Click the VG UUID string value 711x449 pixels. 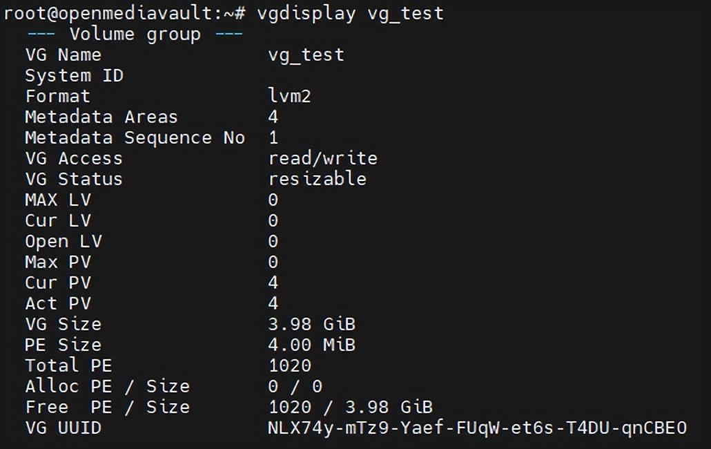477,428
